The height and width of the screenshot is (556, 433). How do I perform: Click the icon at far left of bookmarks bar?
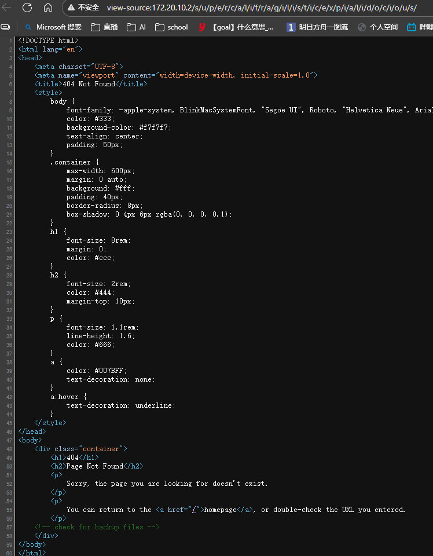click(5, 27)
